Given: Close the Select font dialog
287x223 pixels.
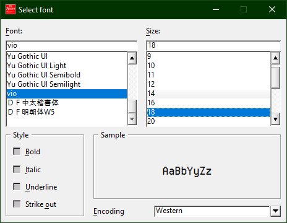Looking at the screenshot, I should [272, 9].
